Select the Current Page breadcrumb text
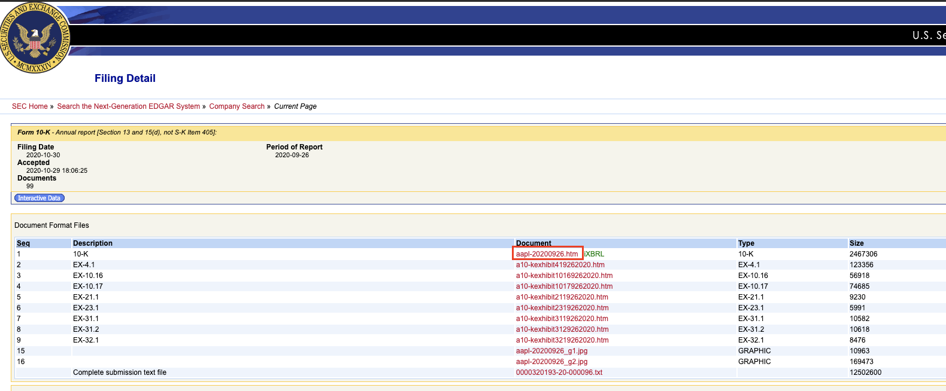The image size is (946, 391). [x=295, y=106]
